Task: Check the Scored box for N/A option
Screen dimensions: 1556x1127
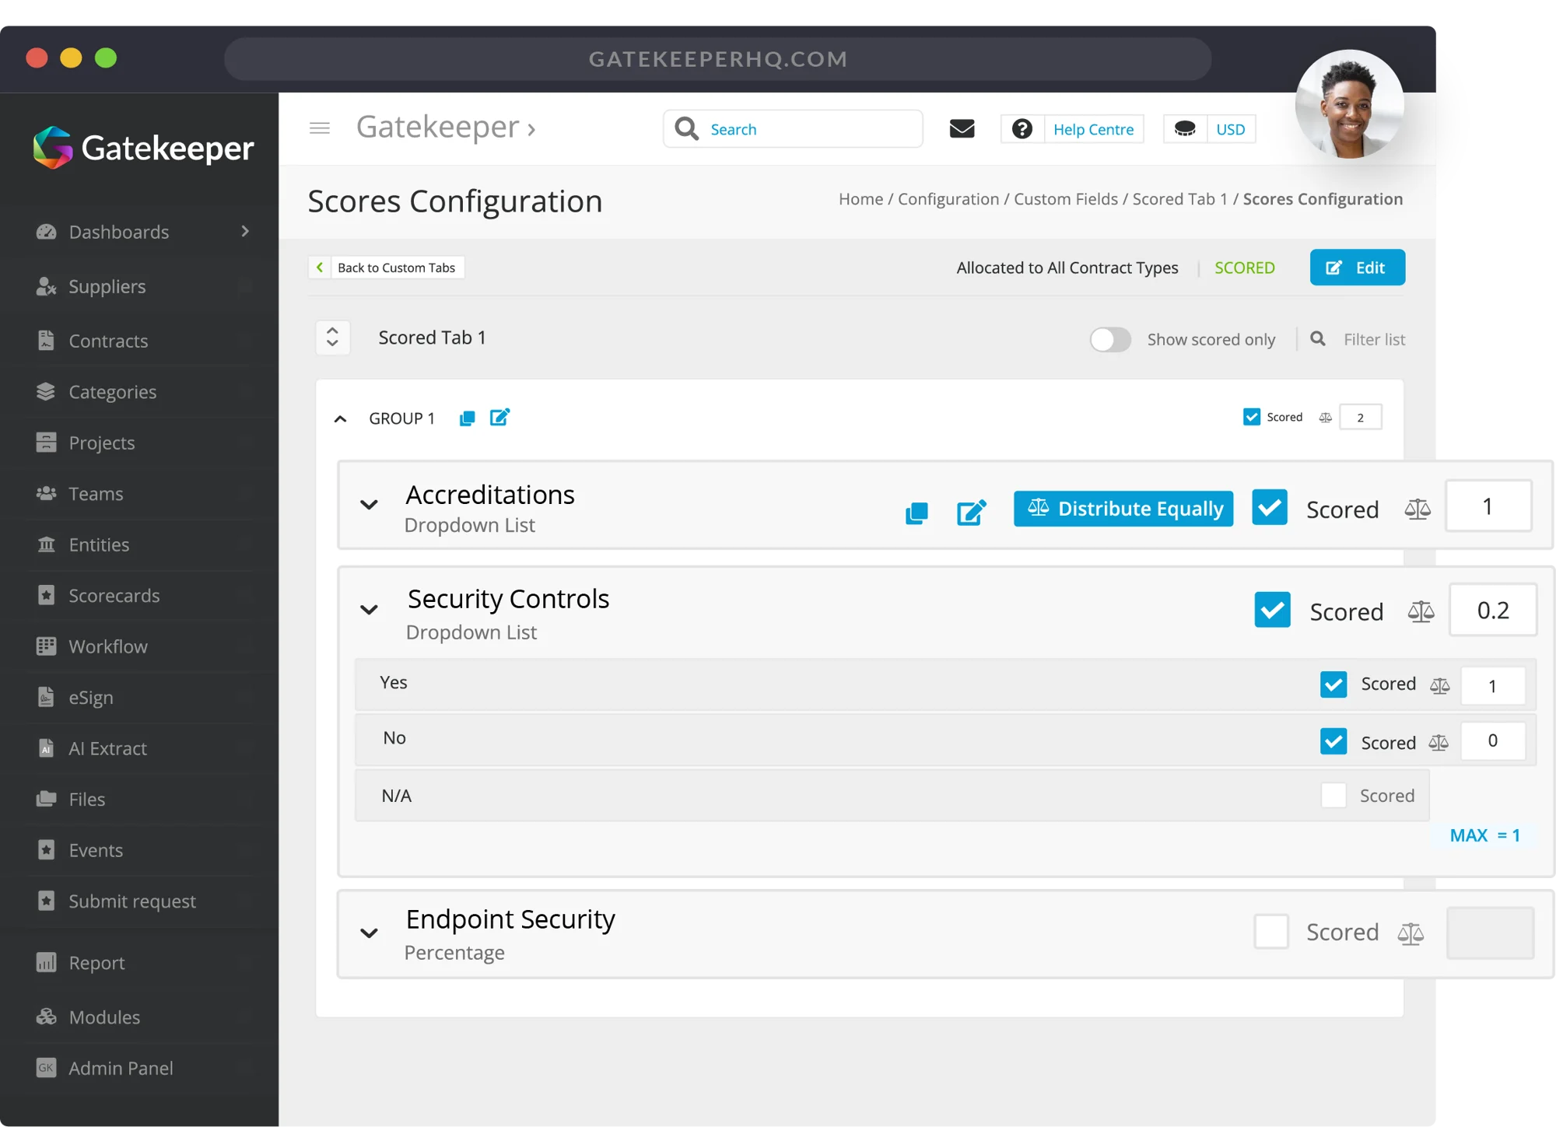Action: pos(1333,795)
